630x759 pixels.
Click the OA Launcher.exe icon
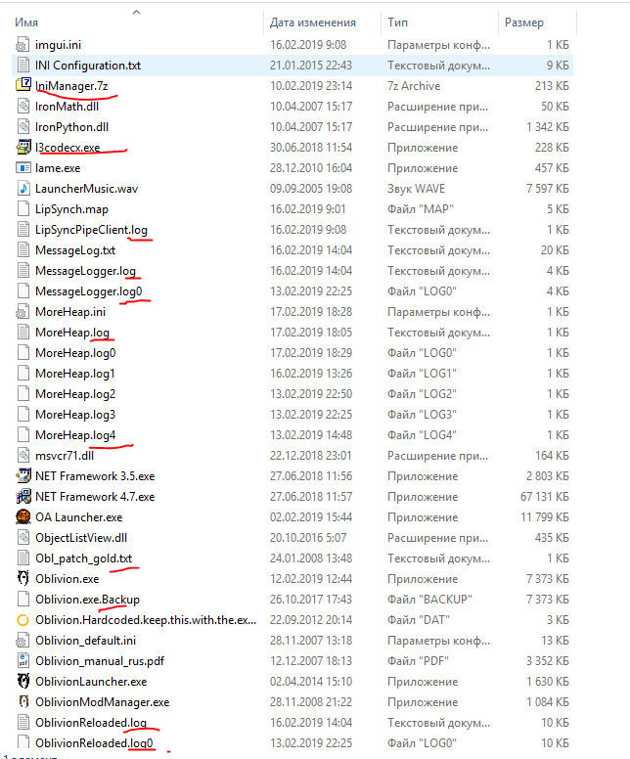click(24, 516)
